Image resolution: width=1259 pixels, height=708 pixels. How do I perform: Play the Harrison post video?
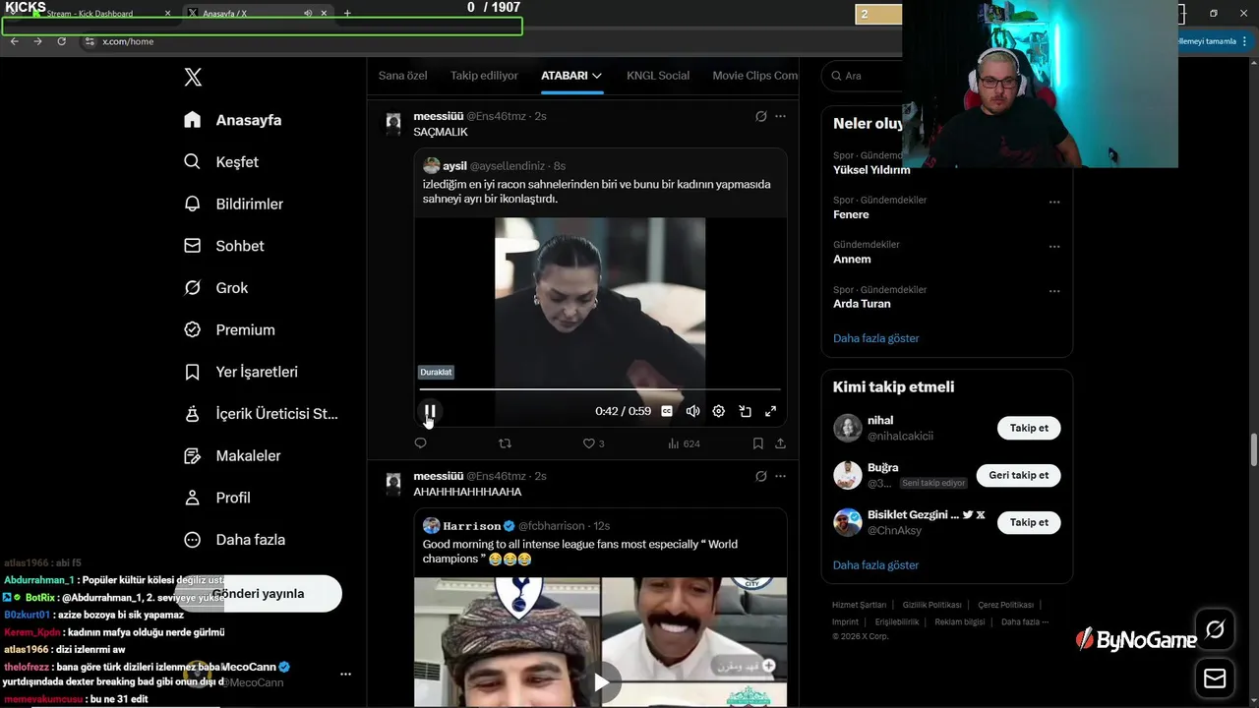[x=600, y=681]
